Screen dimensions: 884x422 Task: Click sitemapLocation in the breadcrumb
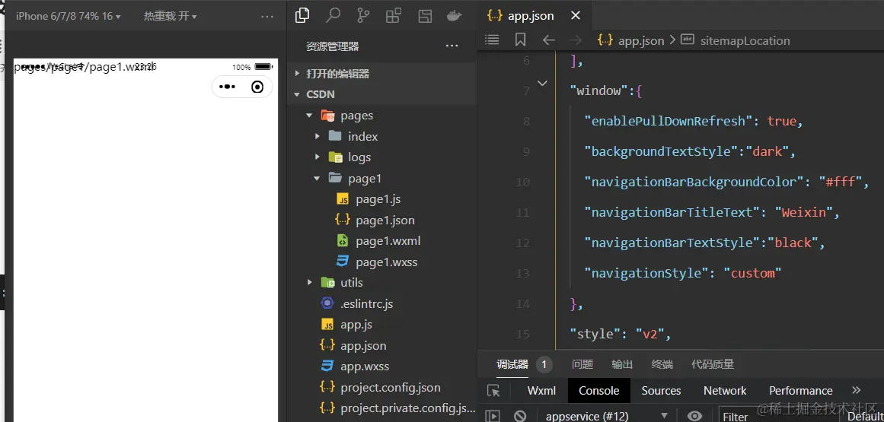745,40
